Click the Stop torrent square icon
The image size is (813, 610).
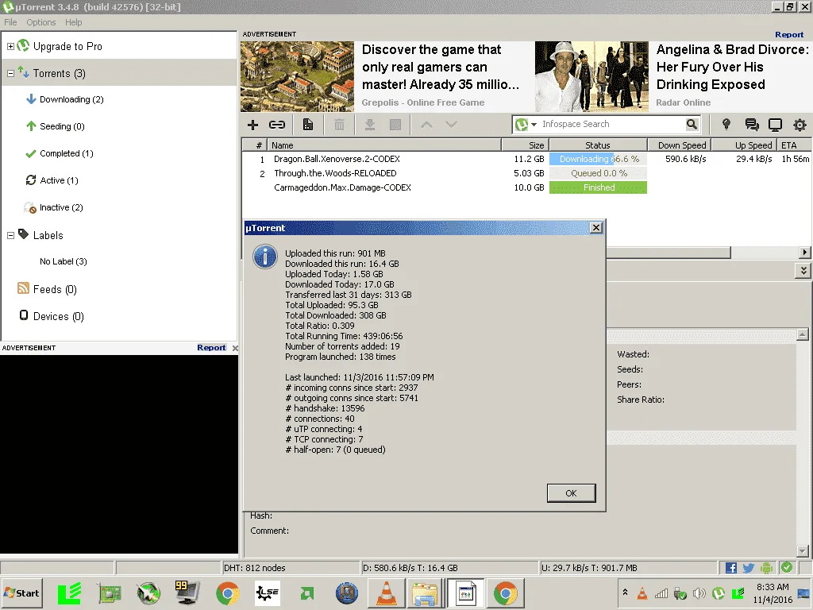tap(395, 125)
